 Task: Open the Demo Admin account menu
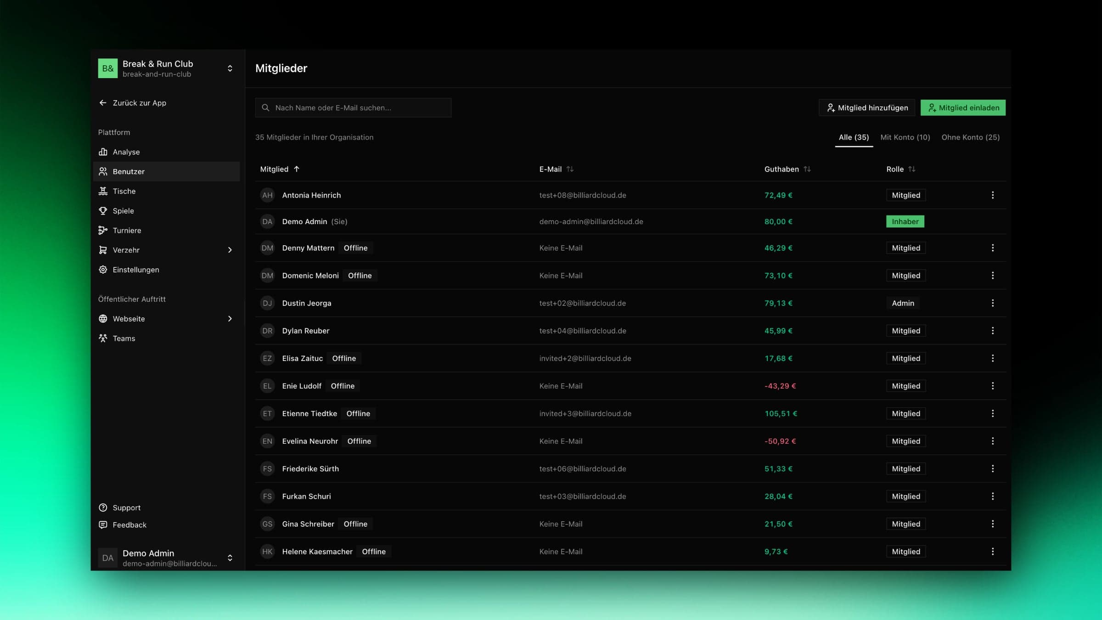coord(166,558)
